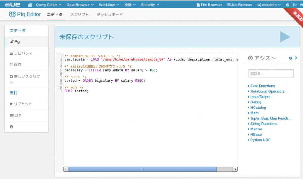The height and width of the screenshot is (179, 303).
Task: Expand the Debug function group
Action: point(256,102)
